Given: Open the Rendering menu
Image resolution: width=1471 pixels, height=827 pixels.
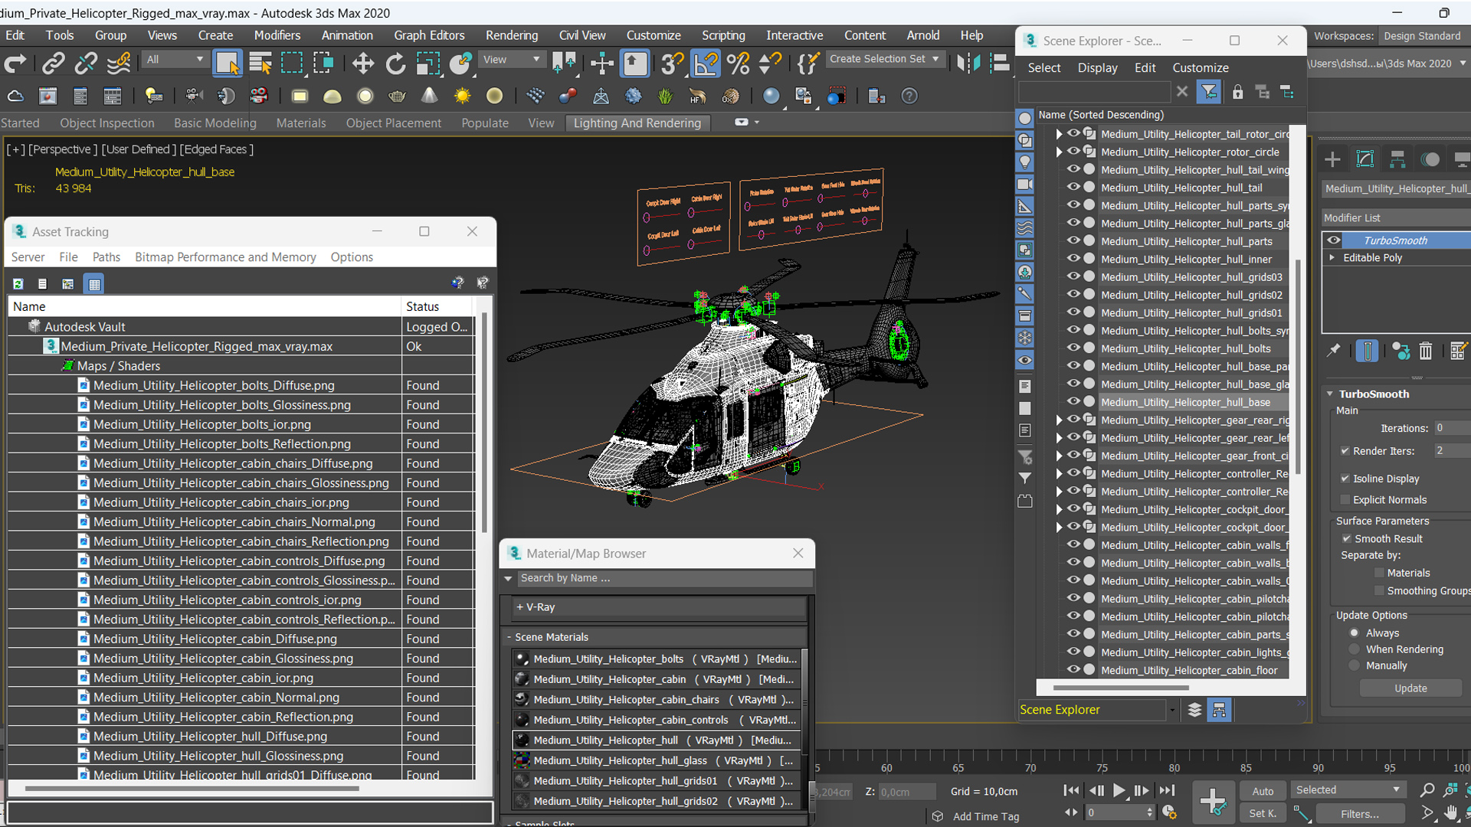Looking at the screenshot, I should 512,35.
